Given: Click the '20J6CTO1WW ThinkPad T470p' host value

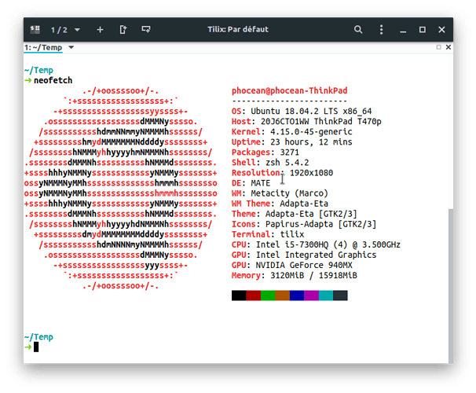Looking at the screenshot, I should 321,122.
